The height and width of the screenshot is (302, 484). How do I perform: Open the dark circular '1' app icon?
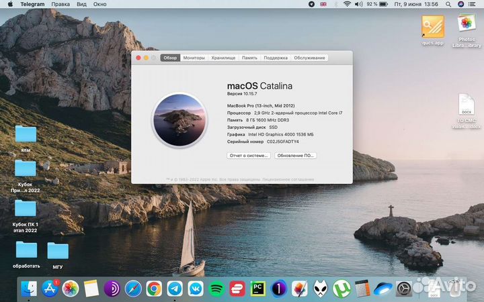[x=279, y=289]
